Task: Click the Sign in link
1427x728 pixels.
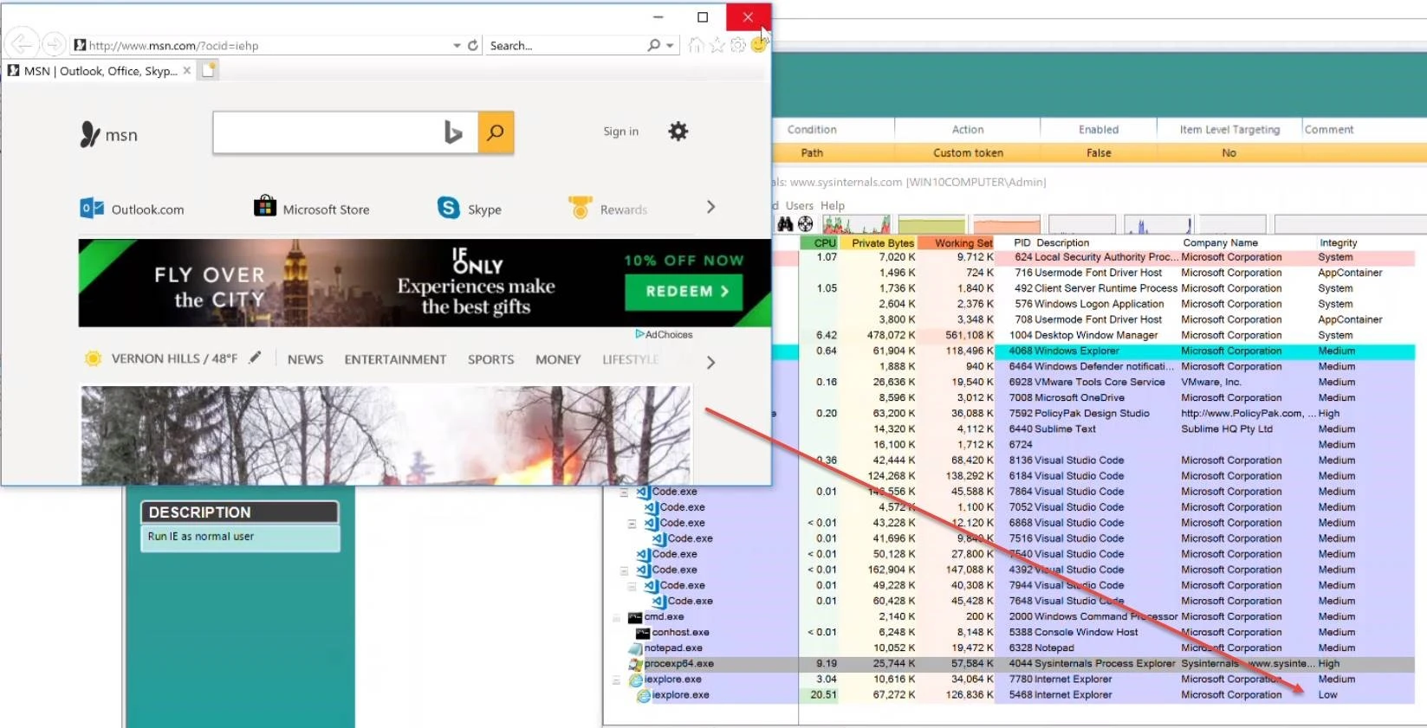Action: coord(620,132)
